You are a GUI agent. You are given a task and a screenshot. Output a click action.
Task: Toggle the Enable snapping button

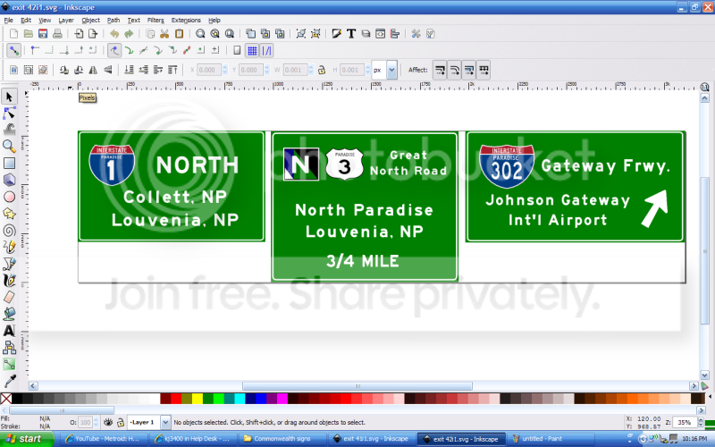tap(13, 51)
